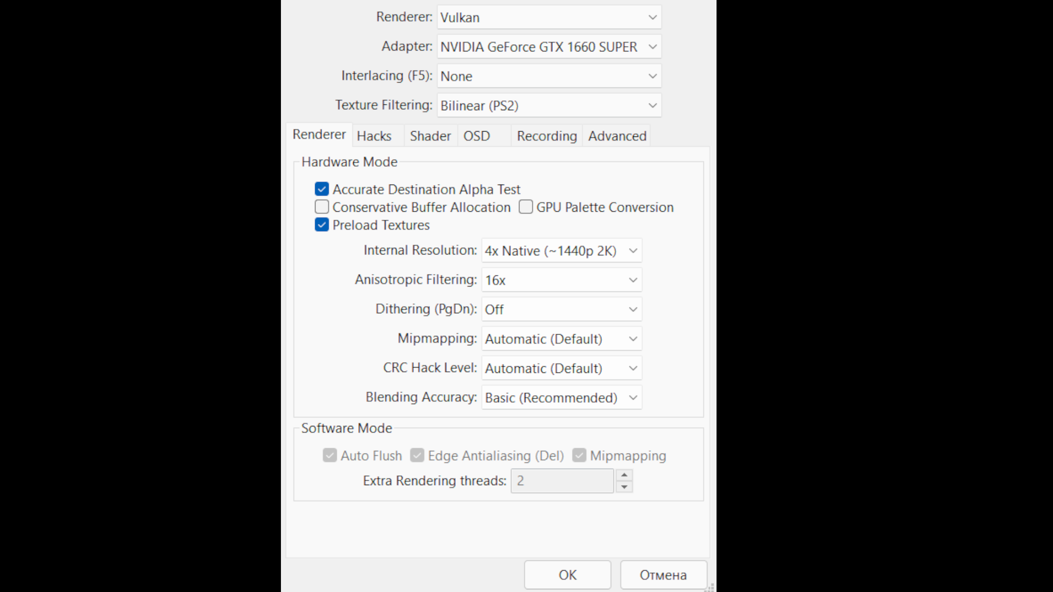1053x592 pixels.
Task: Switch to the Hacks tab
Action: pyautogui.click(x=378, y=136)
